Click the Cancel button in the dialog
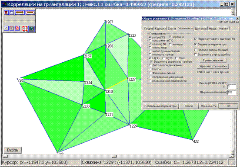Screen dimensions: 240x167 [189, 106]
